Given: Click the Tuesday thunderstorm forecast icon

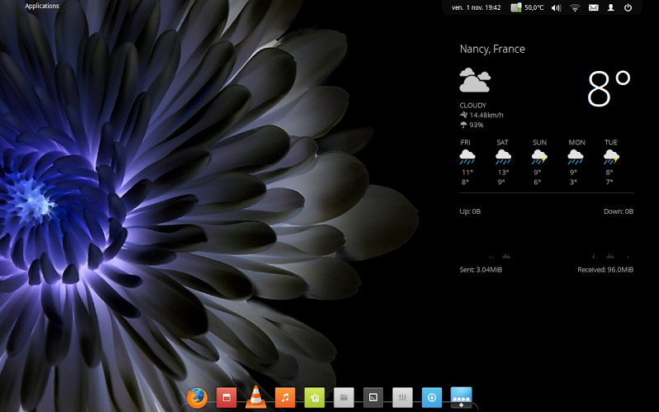Looking at the screenshot, I should (611, 157).
